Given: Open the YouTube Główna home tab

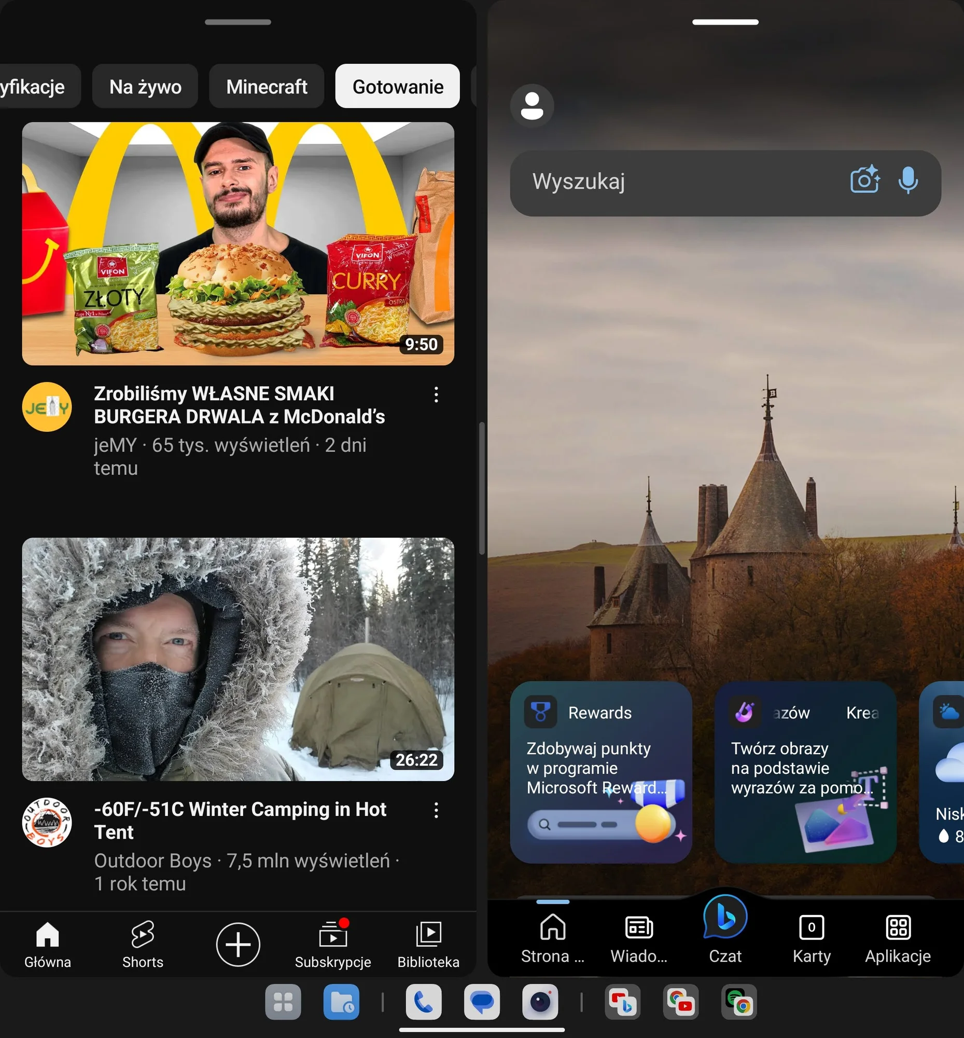Looking at the screenshot, I should (48, 945).
